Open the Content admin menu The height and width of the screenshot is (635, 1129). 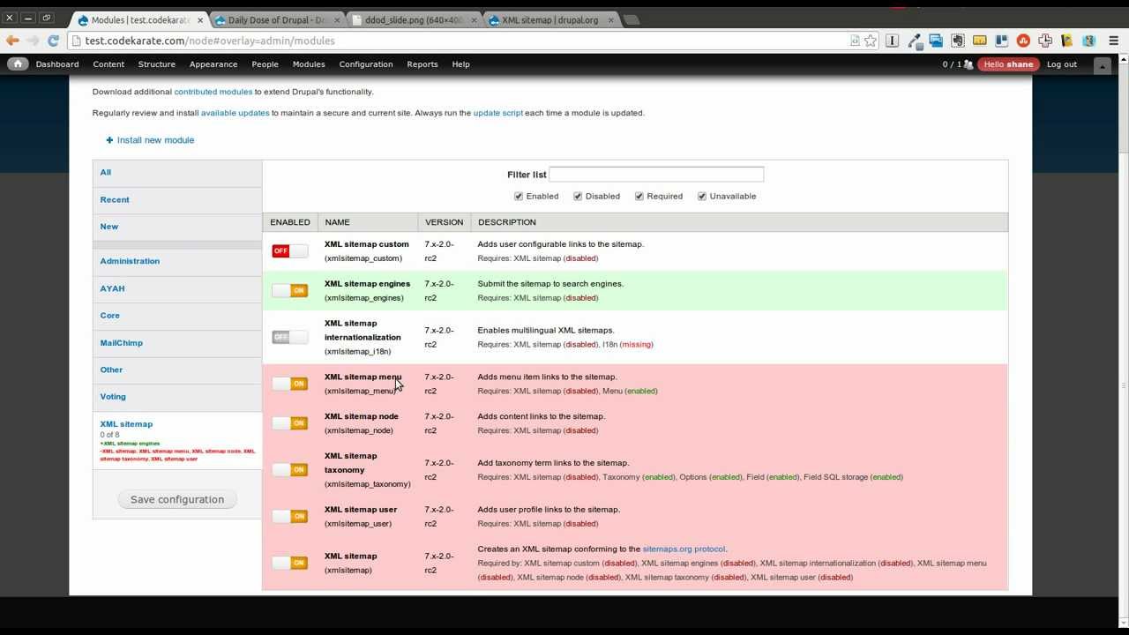108,64
